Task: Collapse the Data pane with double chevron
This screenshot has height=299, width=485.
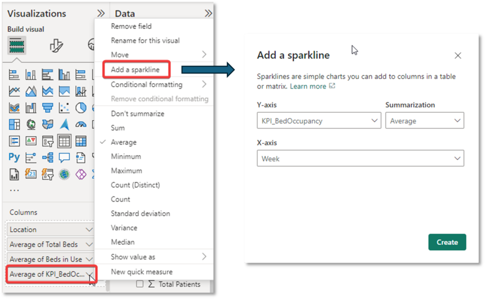Action: [x=208, y=13]
